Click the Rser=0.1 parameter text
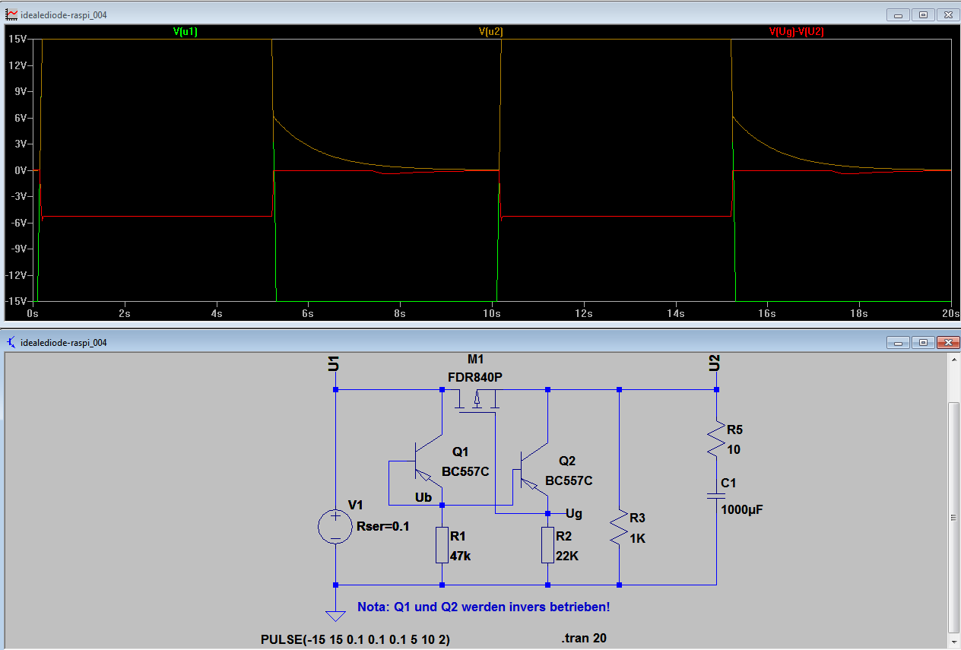Screen dimensions: 961x650 pos(383,525)
